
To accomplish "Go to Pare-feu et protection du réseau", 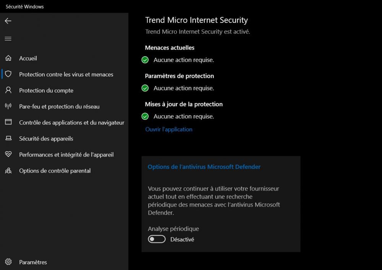I will (x=59, y=107).
